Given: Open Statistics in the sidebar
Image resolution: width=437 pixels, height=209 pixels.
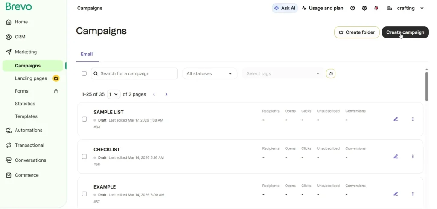Looking at the screenshot, I should pos(25,104).
